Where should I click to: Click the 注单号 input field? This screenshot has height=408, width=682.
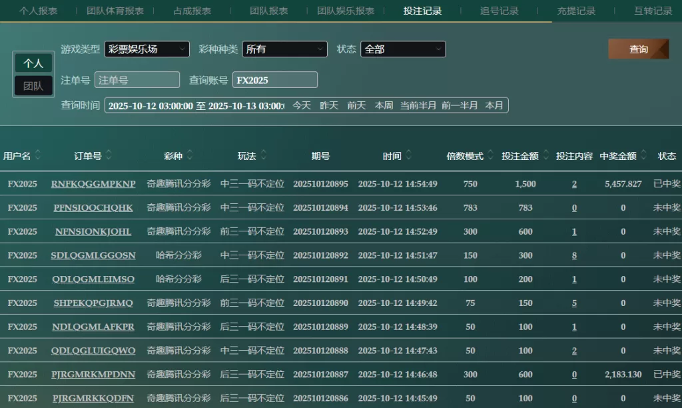(x=137, y=80)
